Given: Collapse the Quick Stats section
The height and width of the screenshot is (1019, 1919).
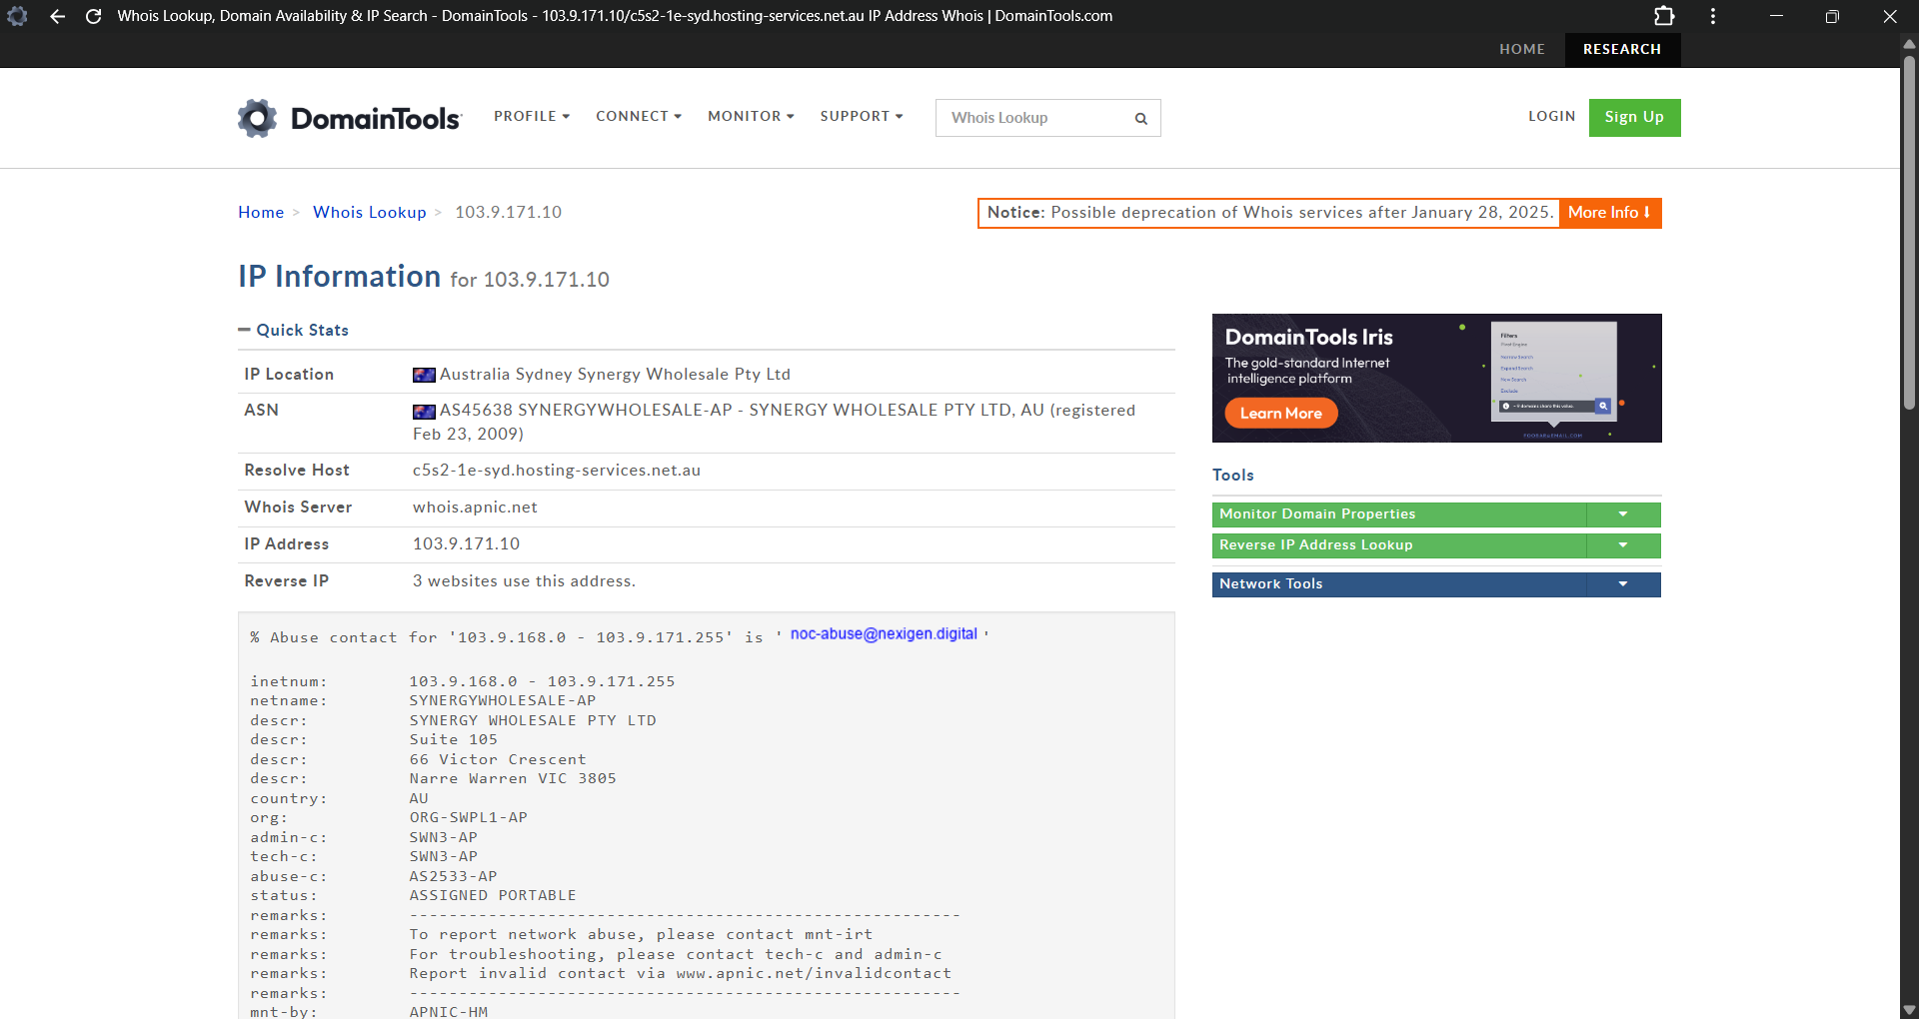Looking at the screenshot, I should [293, 331].
